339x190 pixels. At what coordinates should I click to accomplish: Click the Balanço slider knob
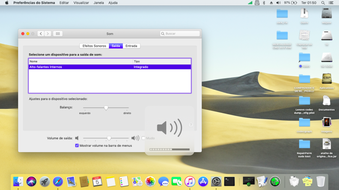click(106, 108)
